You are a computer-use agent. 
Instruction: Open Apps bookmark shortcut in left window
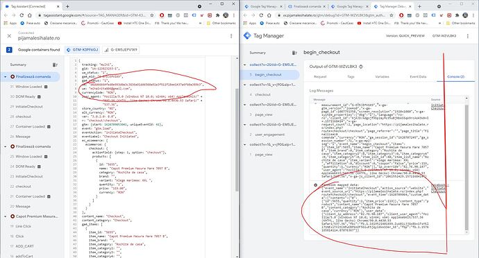10,23
